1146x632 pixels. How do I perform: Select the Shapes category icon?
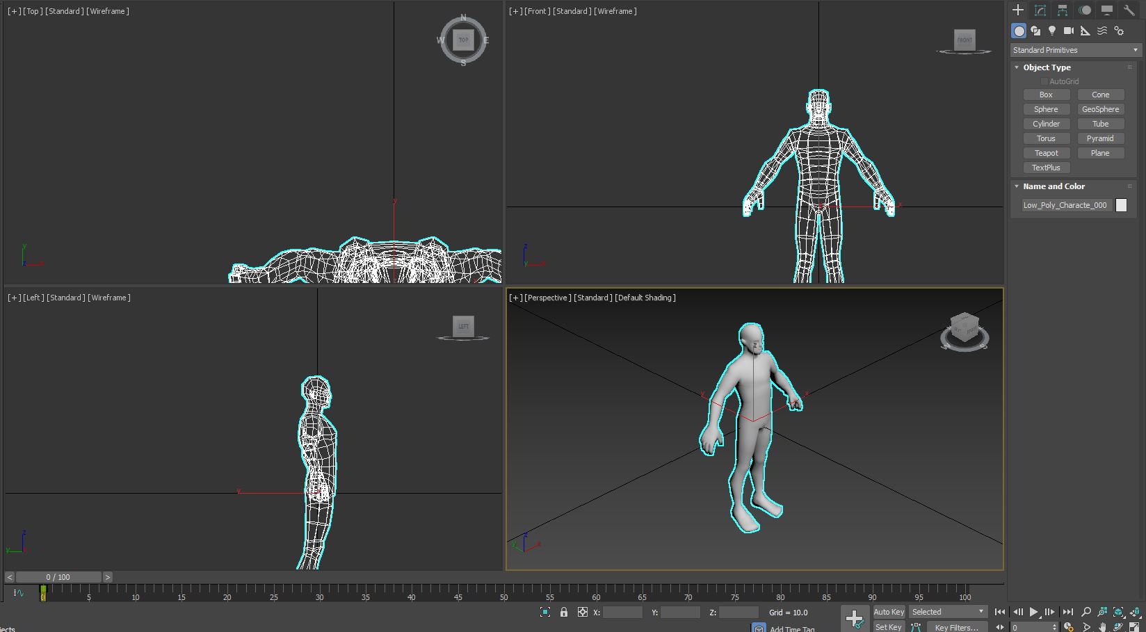(x=1035, y=31)
